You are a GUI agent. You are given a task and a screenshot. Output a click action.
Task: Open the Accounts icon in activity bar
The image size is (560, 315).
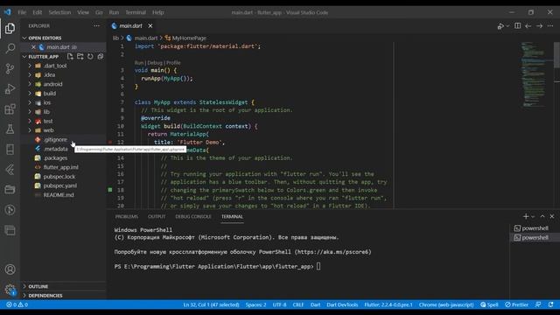point(10,269)
